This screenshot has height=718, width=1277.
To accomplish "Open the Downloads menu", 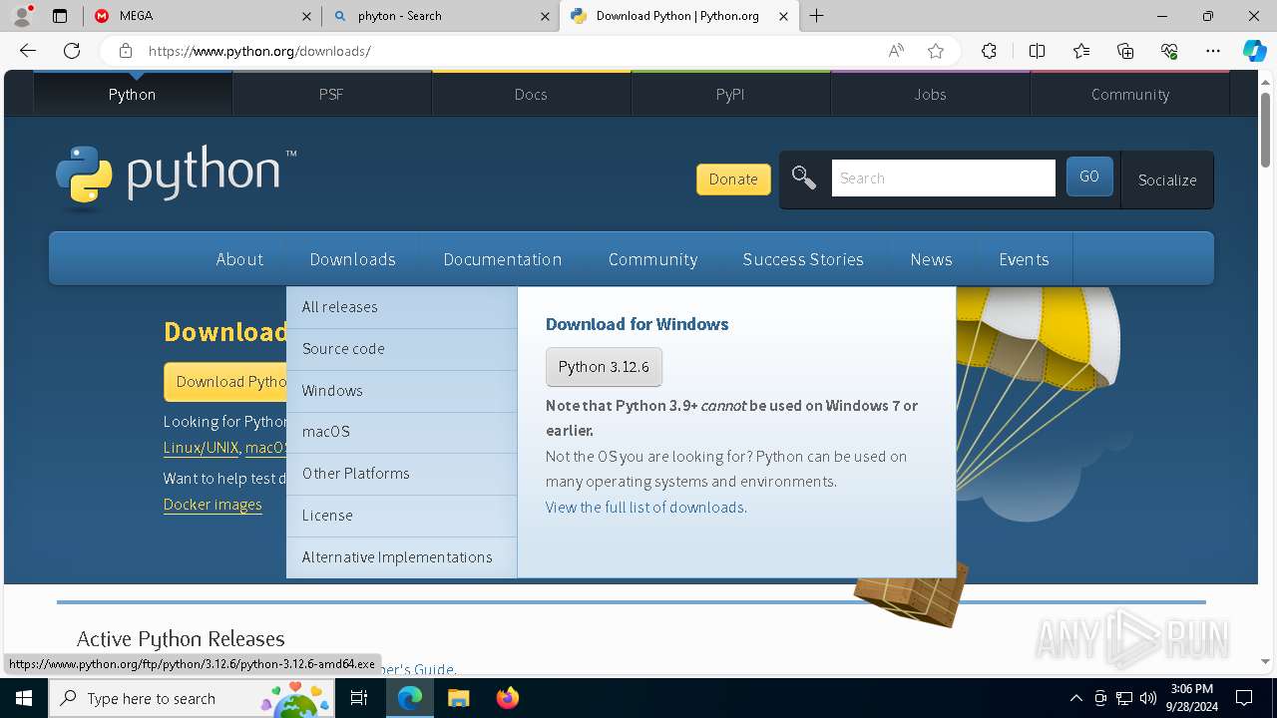I will click(352, 259).
